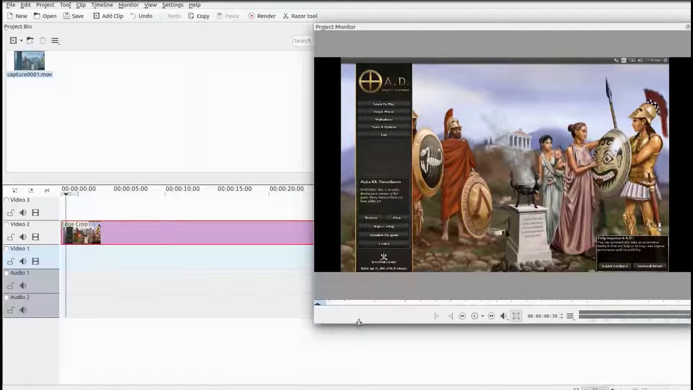
Task: Open the Edit menu
Action: [25, 5]
